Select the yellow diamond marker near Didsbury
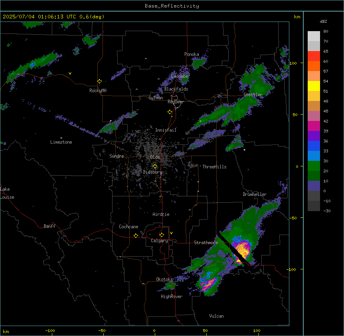The width and height of the screenshot is (344, 336). tap(155, 166)
